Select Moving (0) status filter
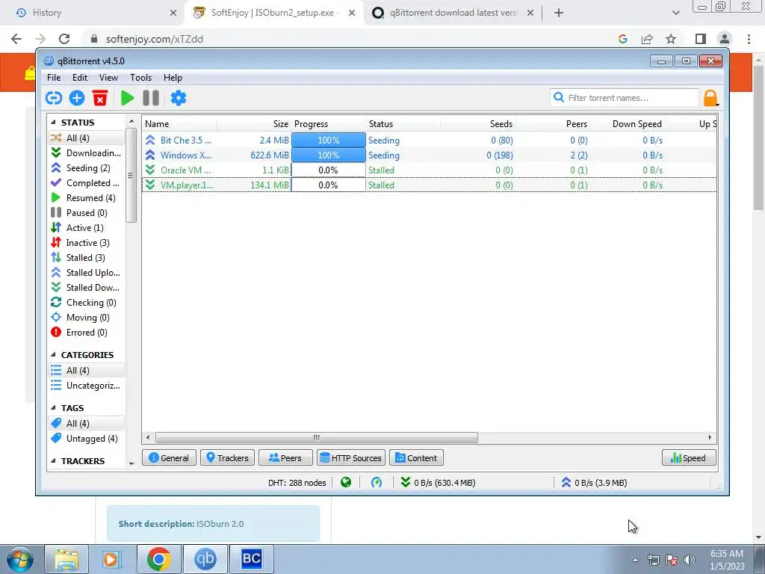765x574 pixels. pyautogui.click(x=87, y=318)
